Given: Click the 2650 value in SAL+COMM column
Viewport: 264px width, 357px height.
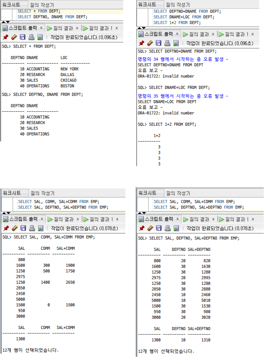Looking at the screenshot, I should click(x=70, y=282).
